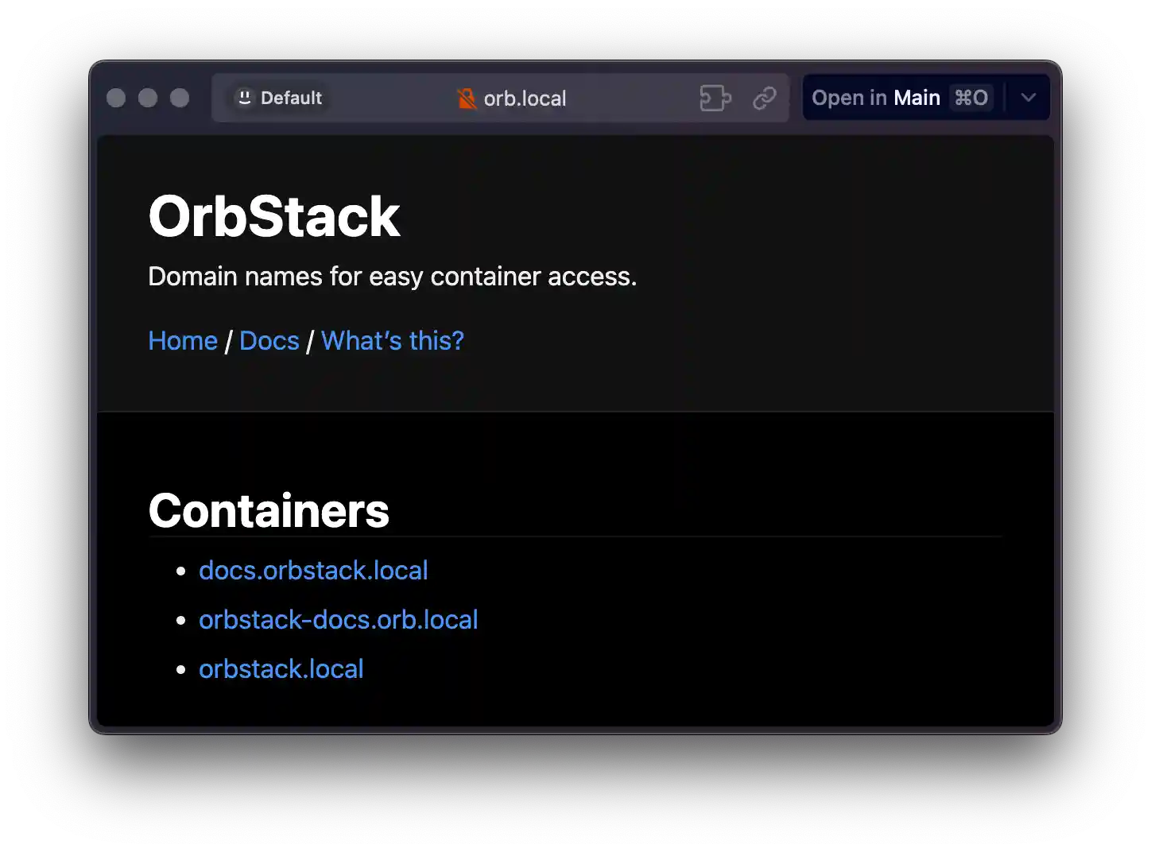This screenshot has width=1151, height=852.
Task: Click the address bar showing orb.local
Action: 525,98
